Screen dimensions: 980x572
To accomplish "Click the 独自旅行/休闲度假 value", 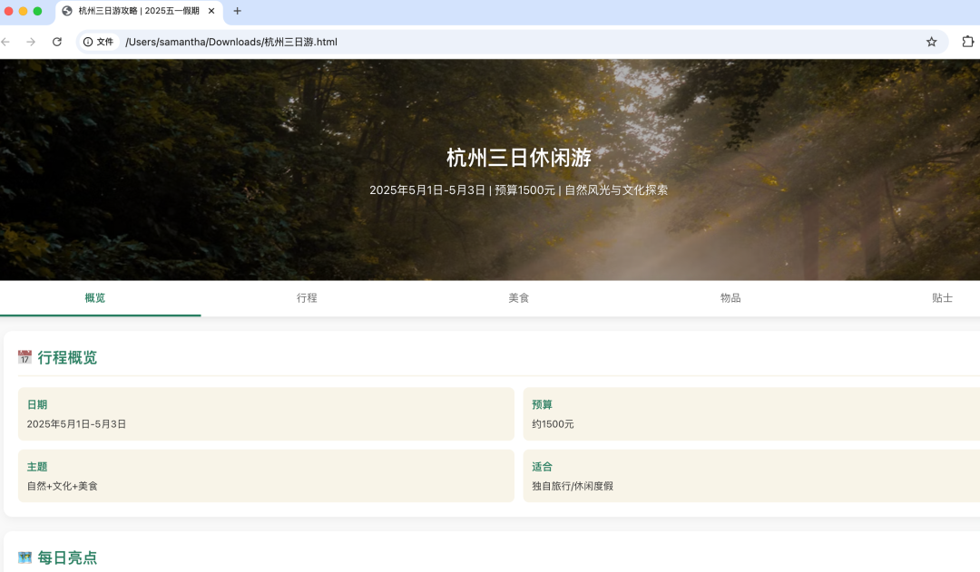I will [573, 486].
